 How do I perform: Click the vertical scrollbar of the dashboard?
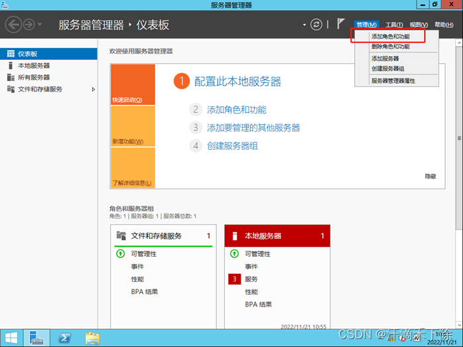tap(459, 137)
